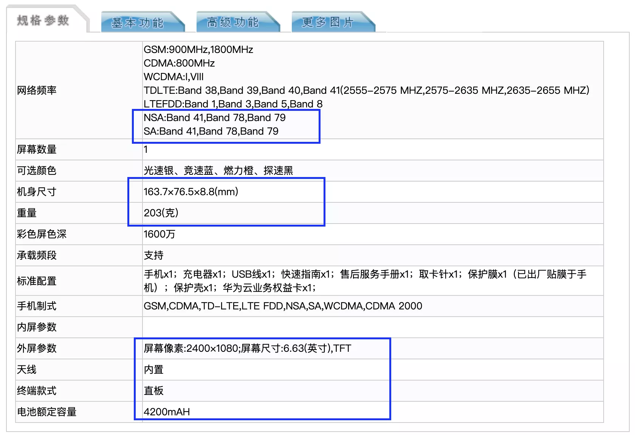
Task: Select the 可选颜色 label
Action: tap(37, 171)
